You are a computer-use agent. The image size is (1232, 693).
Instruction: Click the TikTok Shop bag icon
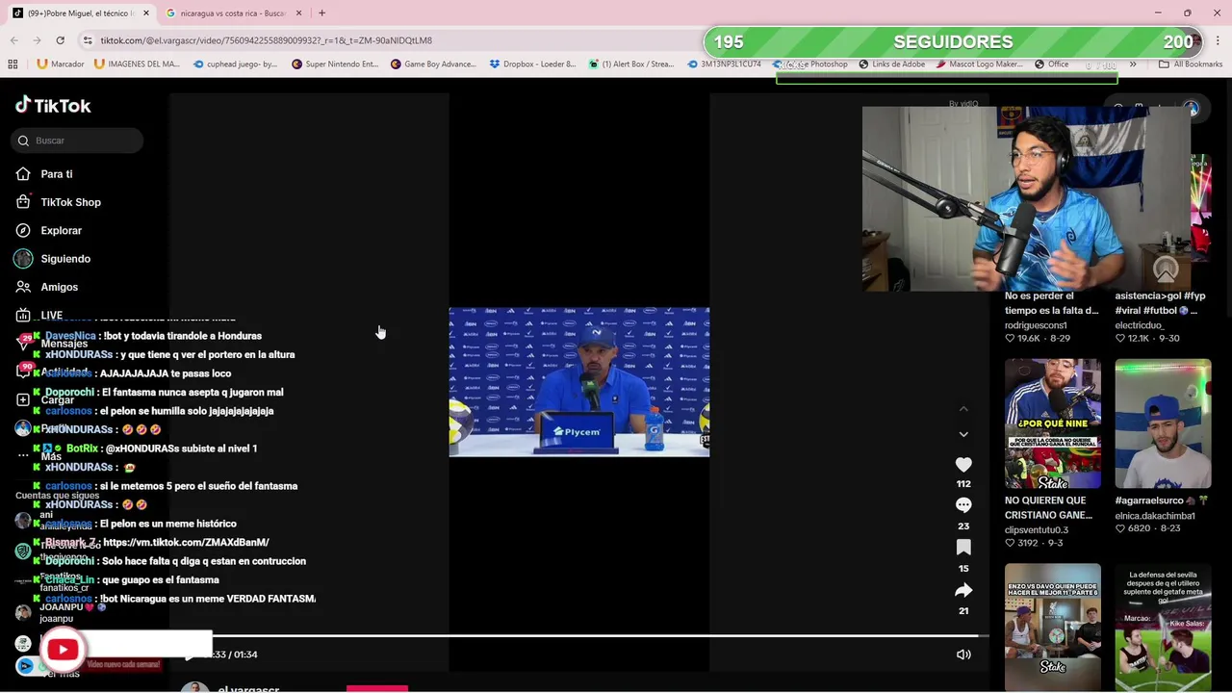(23, 202)
